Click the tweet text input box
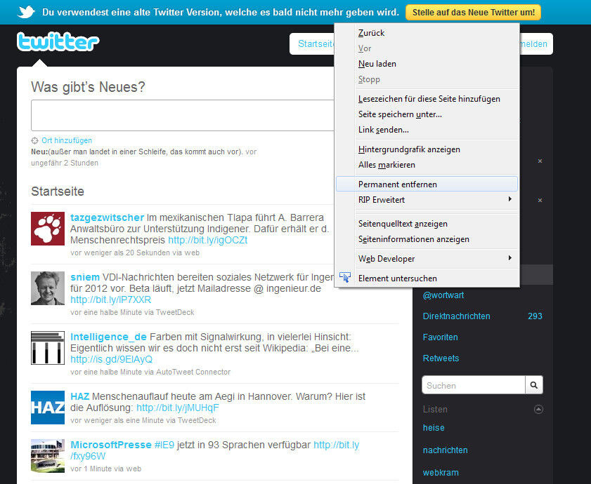Screen dimensions: 591x484 click(183, 115)
